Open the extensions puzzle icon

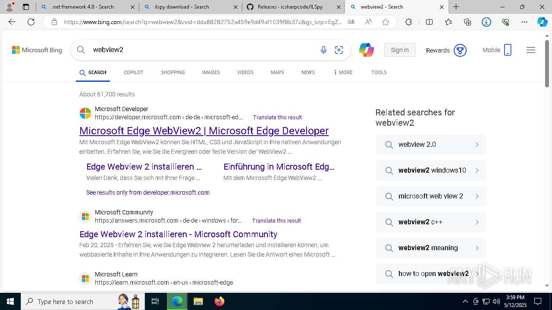pos(408,22)
